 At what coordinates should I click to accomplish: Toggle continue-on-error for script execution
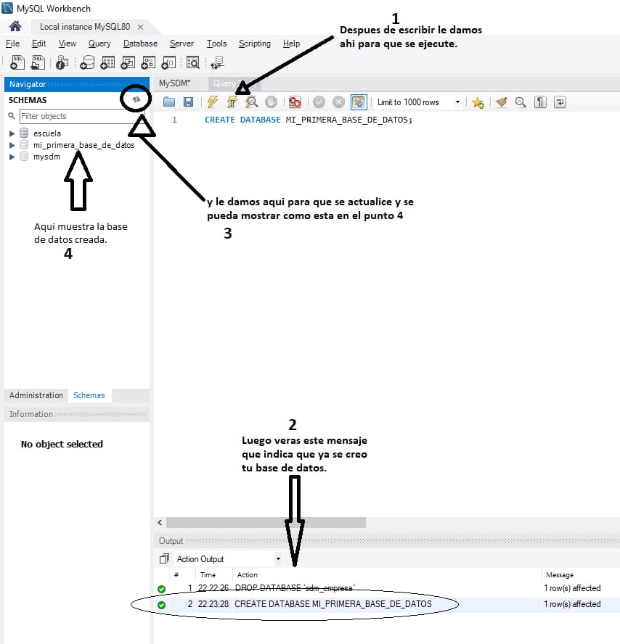[295, 102]
